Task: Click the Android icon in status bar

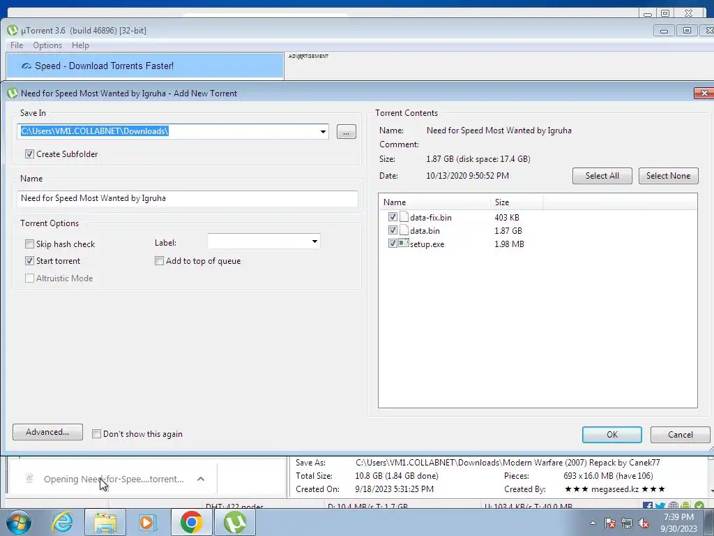Action: pos(686,506)
